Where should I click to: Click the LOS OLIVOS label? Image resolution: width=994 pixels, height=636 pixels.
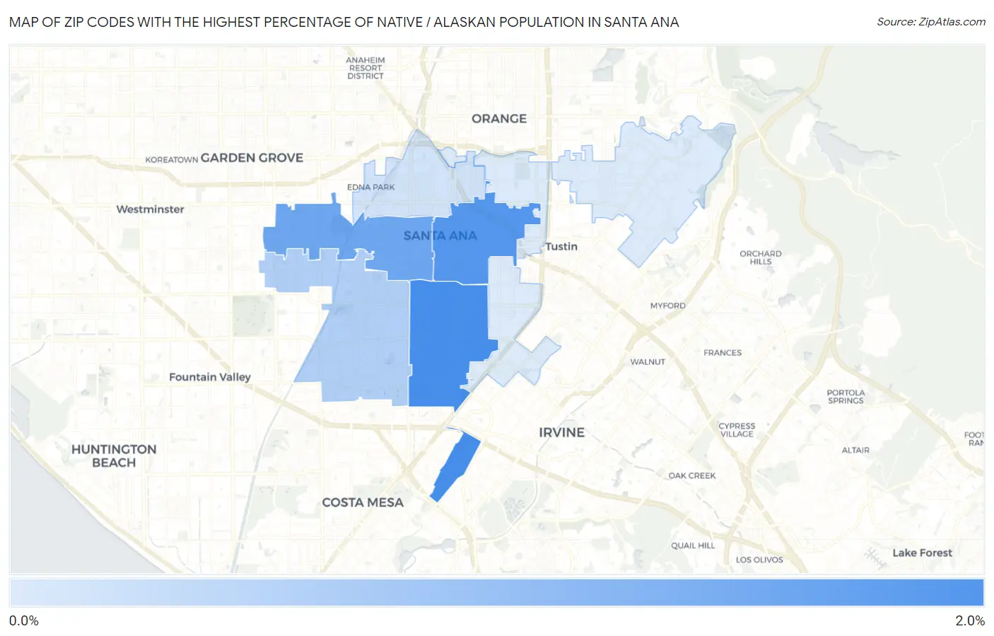pos(759,560)
